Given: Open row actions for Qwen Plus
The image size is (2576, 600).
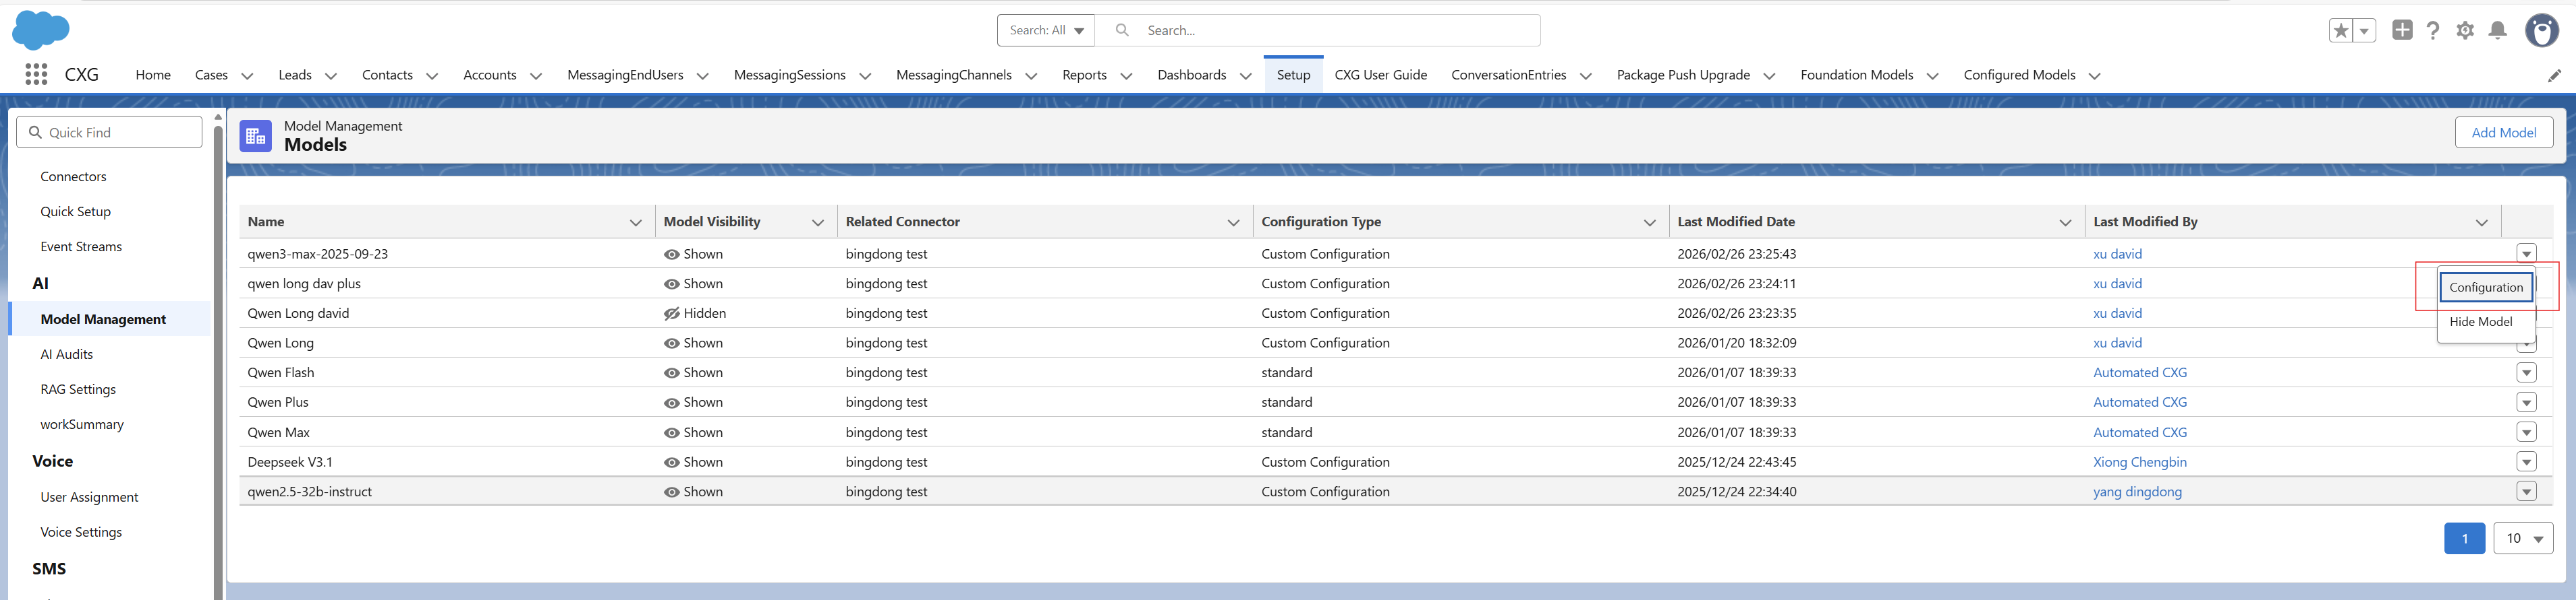Looking at the screenshot, I should [x=2526, y=403].
